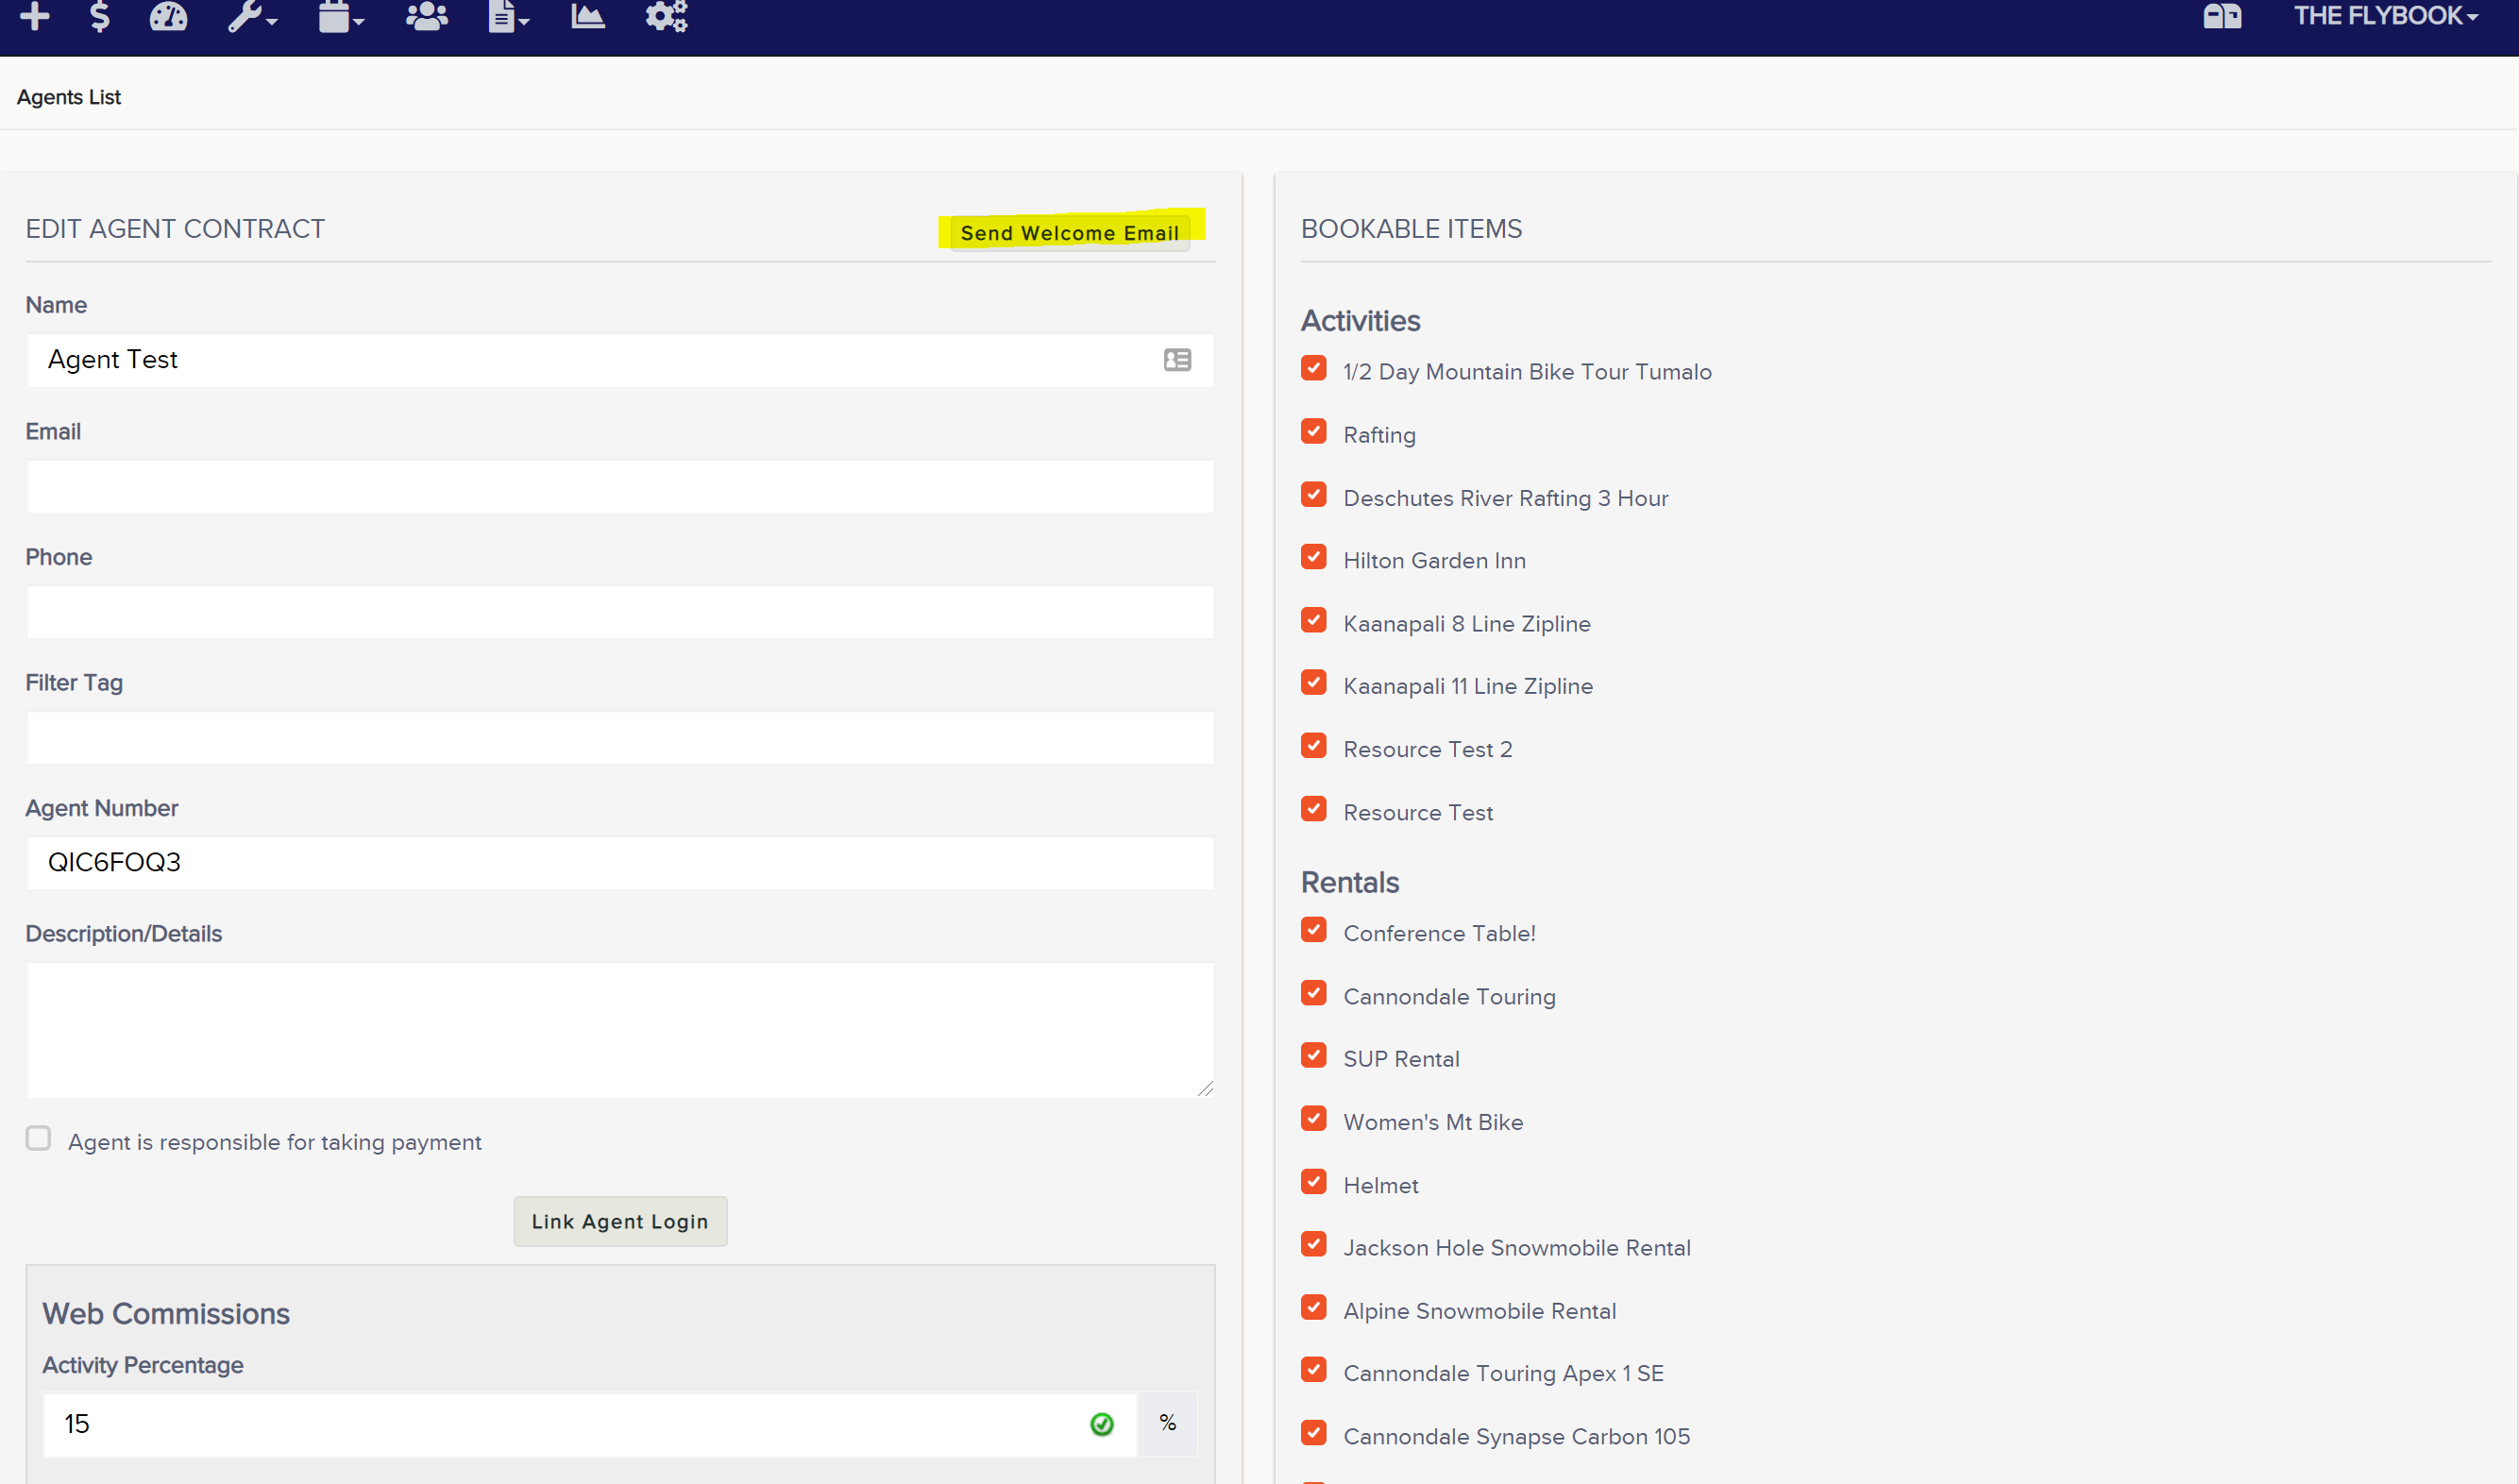This screenshot has height=1484, width=2519.
Task: Click the Activity Percentage field showing 15
Action: (590, 1424)
